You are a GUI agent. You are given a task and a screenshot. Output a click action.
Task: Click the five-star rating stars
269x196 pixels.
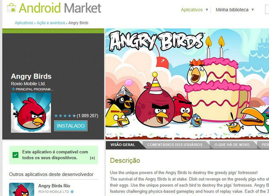coord(65,116)
